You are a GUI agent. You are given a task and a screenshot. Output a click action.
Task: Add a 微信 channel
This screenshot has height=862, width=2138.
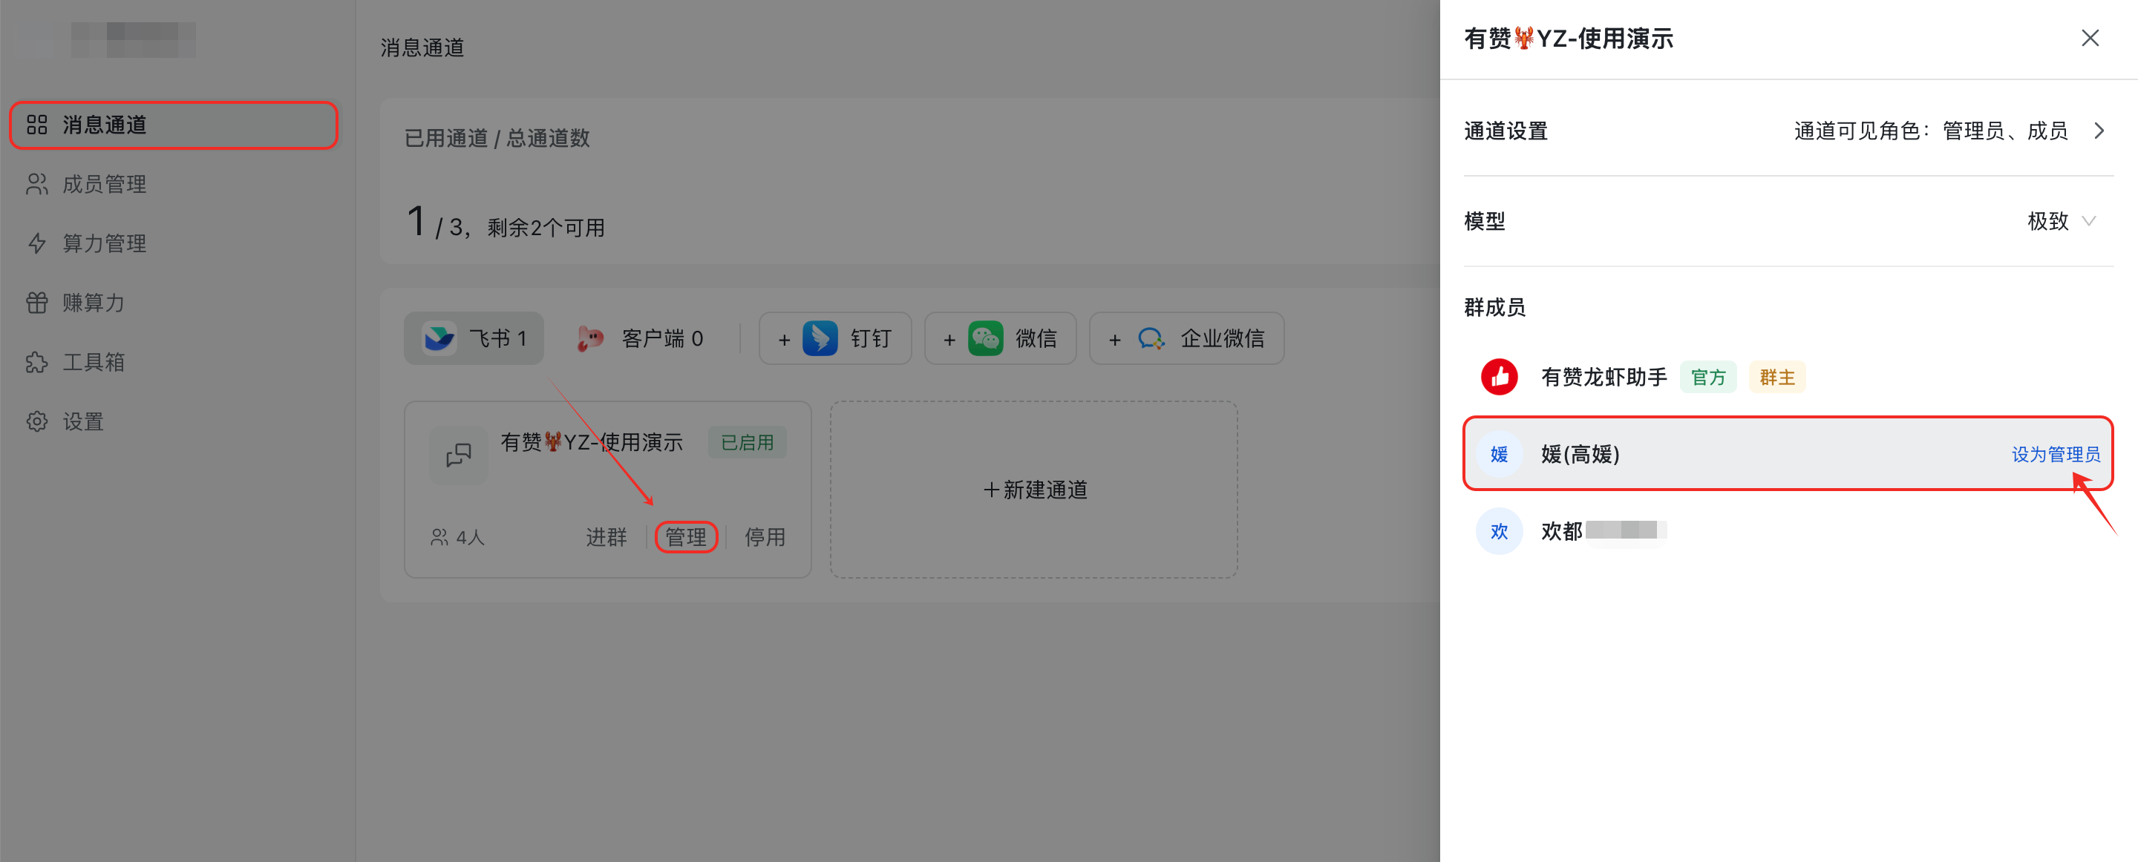pyautogui.click(x=1000, y=338)
